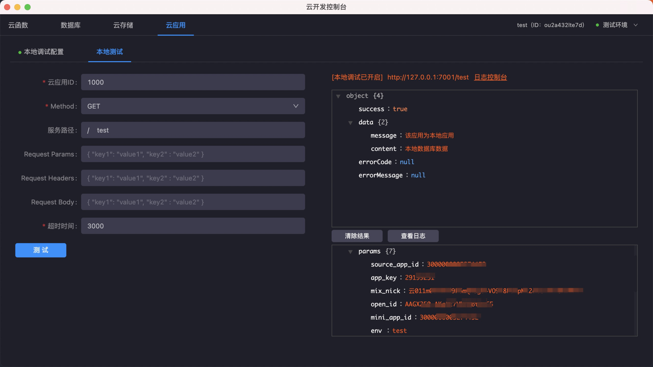Click the 服务路径 test input field
Screen dimensions: 653x367
[193, 130]
